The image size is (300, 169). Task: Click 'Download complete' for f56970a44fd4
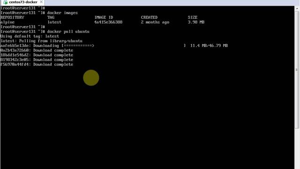coord(53,65)
